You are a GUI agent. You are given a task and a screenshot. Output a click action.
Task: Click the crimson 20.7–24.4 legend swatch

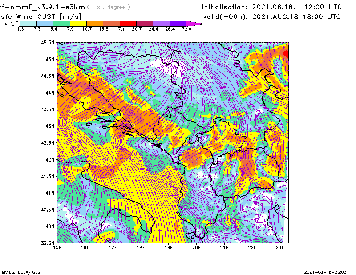point(145,23)
